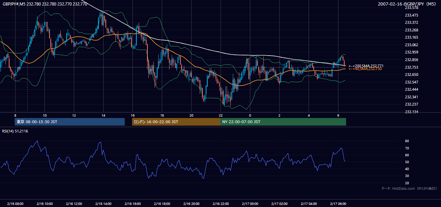The image size is (441, 207).
Task: Click the 232.856 price axis label
Action: coord(411,60)
